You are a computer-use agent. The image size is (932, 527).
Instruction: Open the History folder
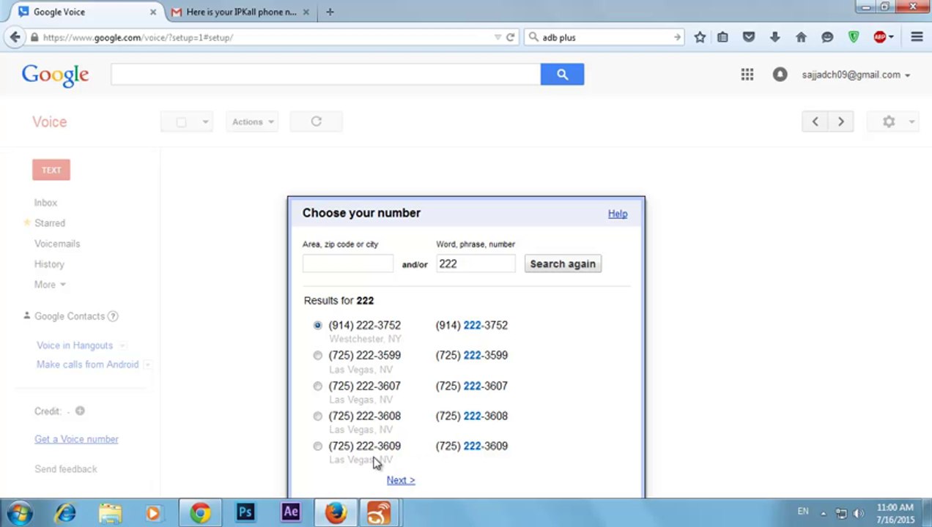pos(49,264)
